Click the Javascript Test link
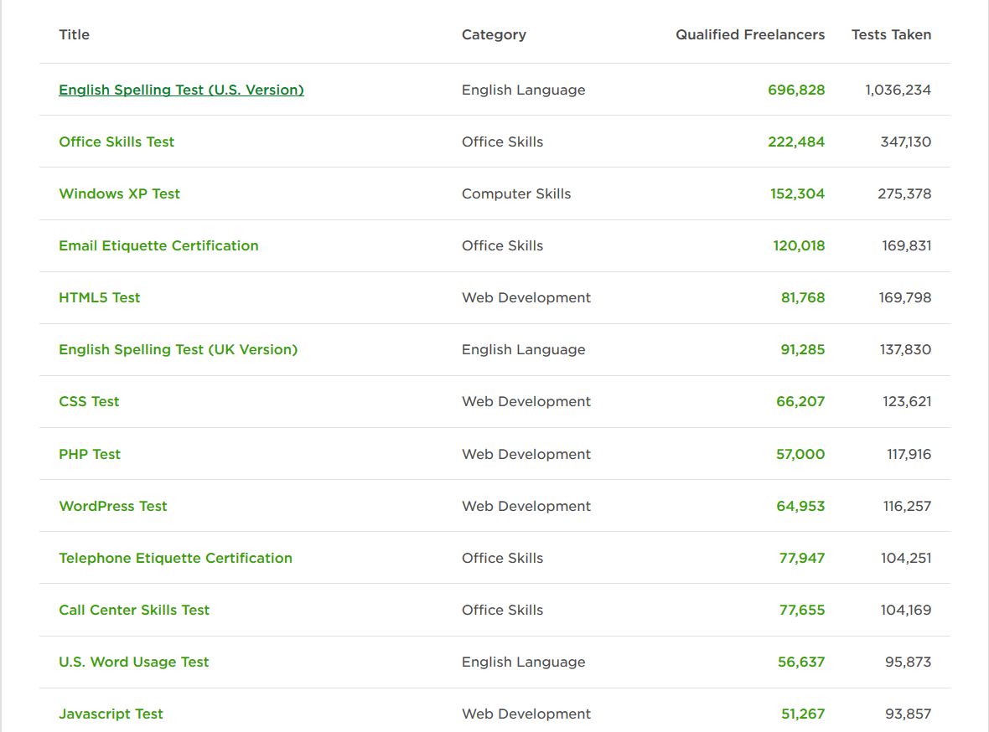The height and width of the screenshot is (732, 989). click(111, 714)
